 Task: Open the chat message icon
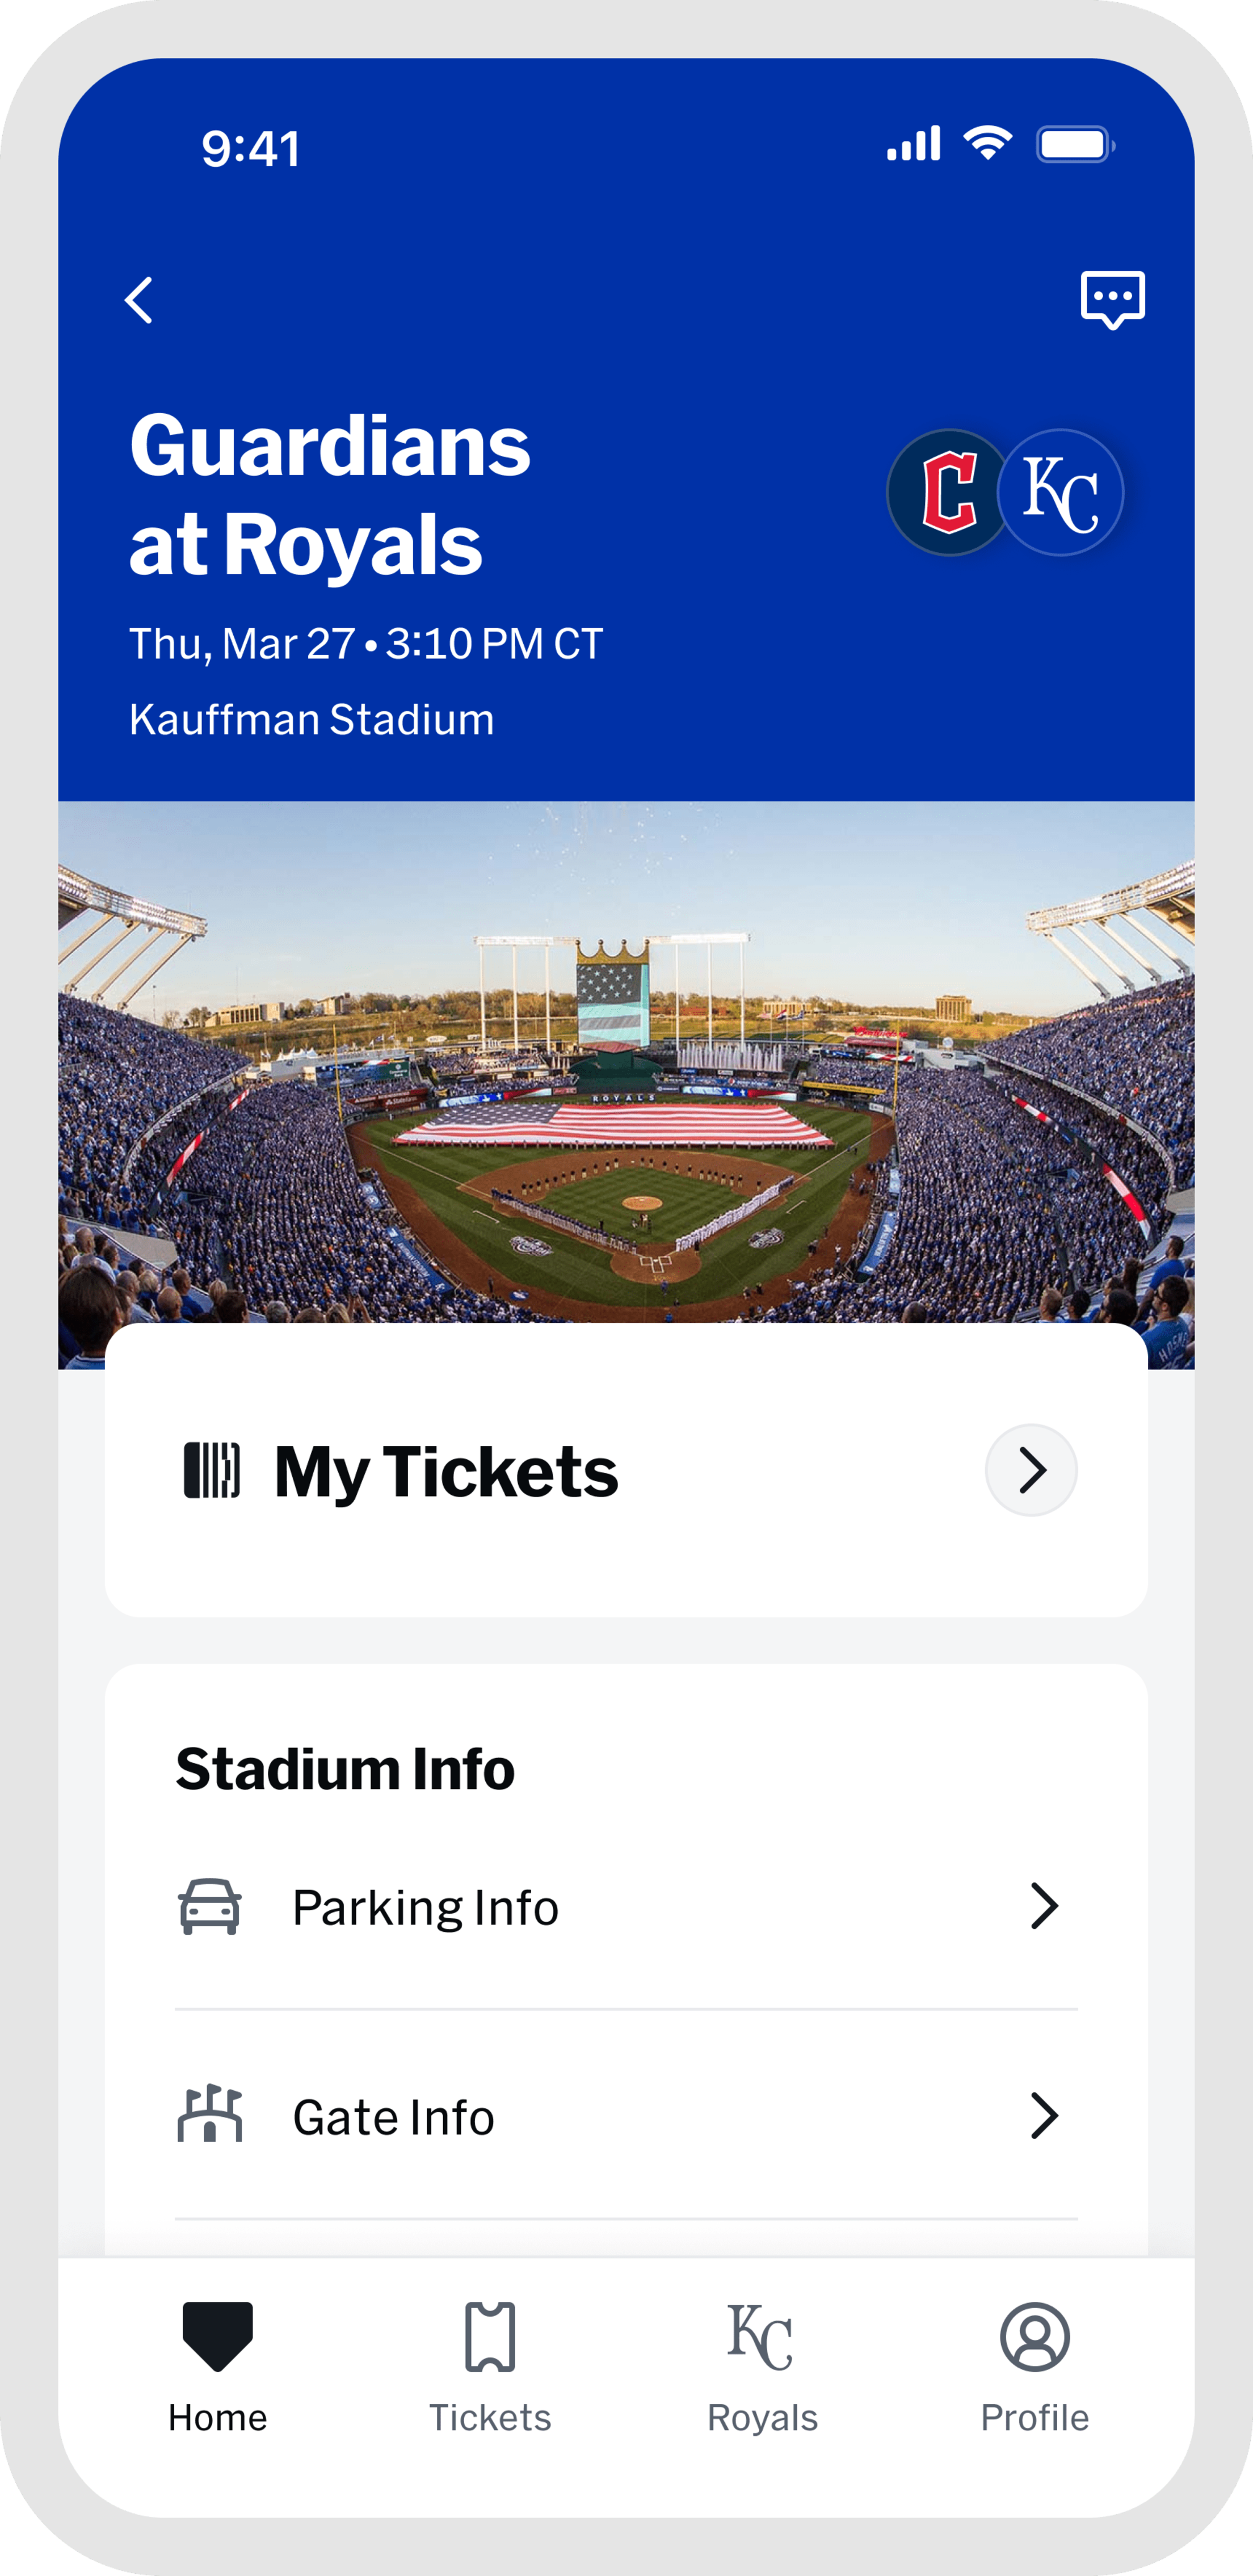tap(1112, 298)
